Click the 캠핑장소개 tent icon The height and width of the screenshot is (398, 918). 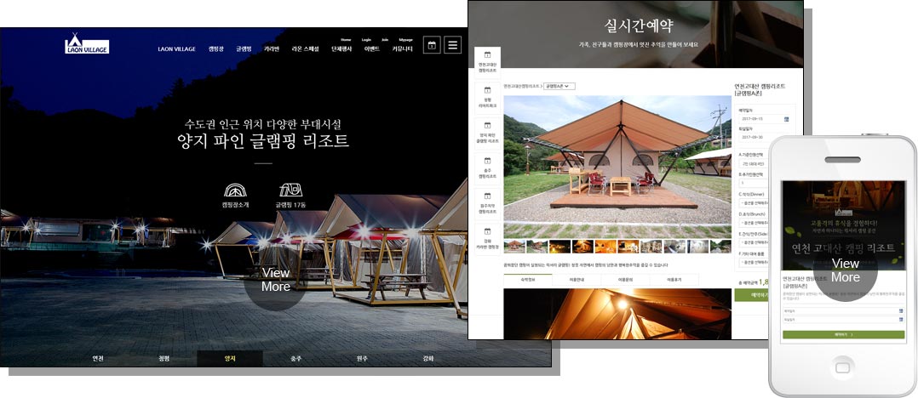(235, 190)
